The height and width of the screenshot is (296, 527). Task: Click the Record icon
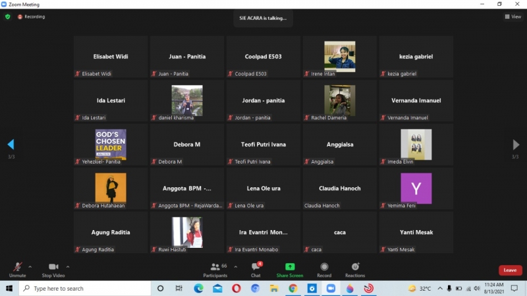coord(324,269)
